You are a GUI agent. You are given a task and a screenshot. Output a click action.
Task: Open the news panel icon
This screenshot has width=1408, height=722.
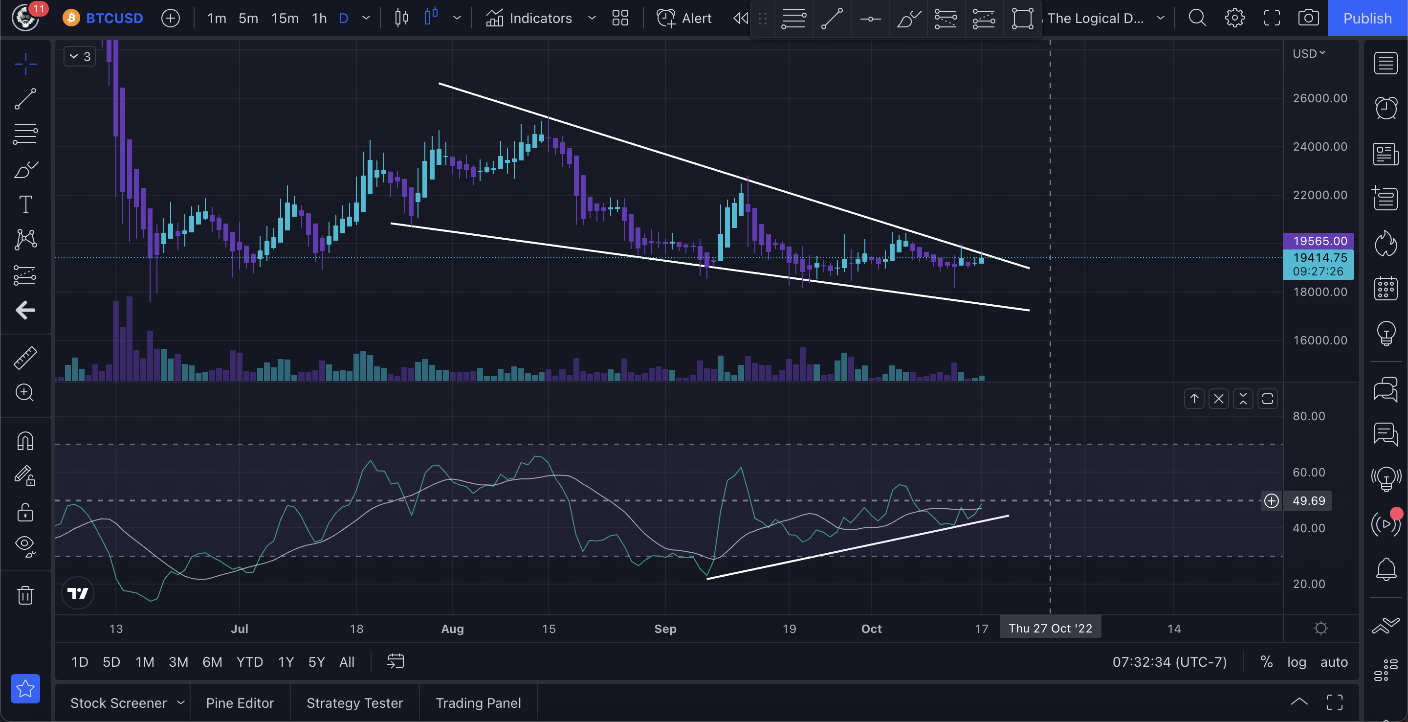coord(1386,154)
